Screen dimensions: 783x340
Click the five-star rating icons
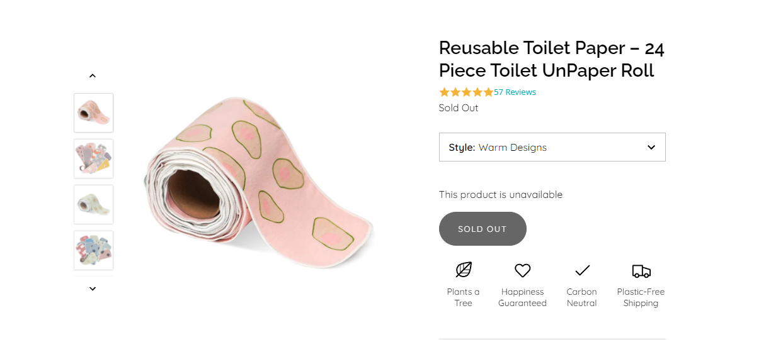(x=466, y=92)
